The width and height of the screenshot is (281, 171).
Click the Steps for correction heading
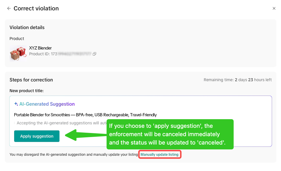click(31, 80)
